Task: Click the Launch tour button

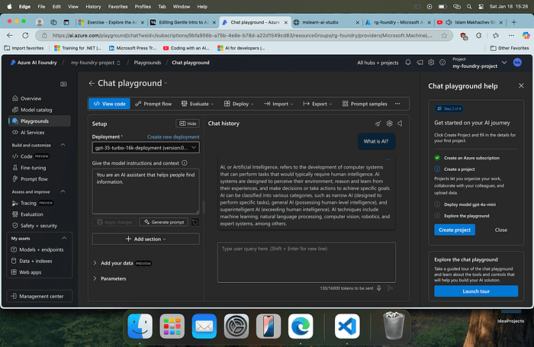Action: tap(476, 291)
